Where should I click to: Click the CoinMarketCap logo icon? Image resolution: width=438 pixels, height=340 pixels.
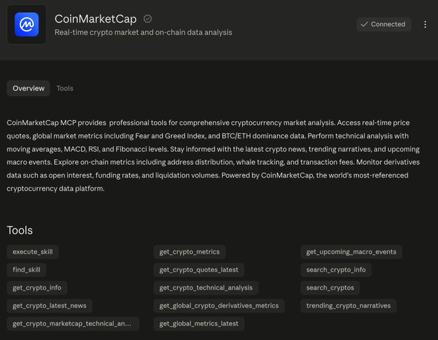(26, 24)
